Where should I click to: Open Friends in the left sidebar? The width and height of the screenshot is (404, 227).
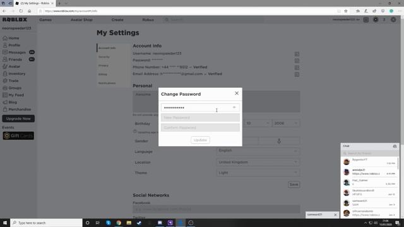(x=18, y=59)
